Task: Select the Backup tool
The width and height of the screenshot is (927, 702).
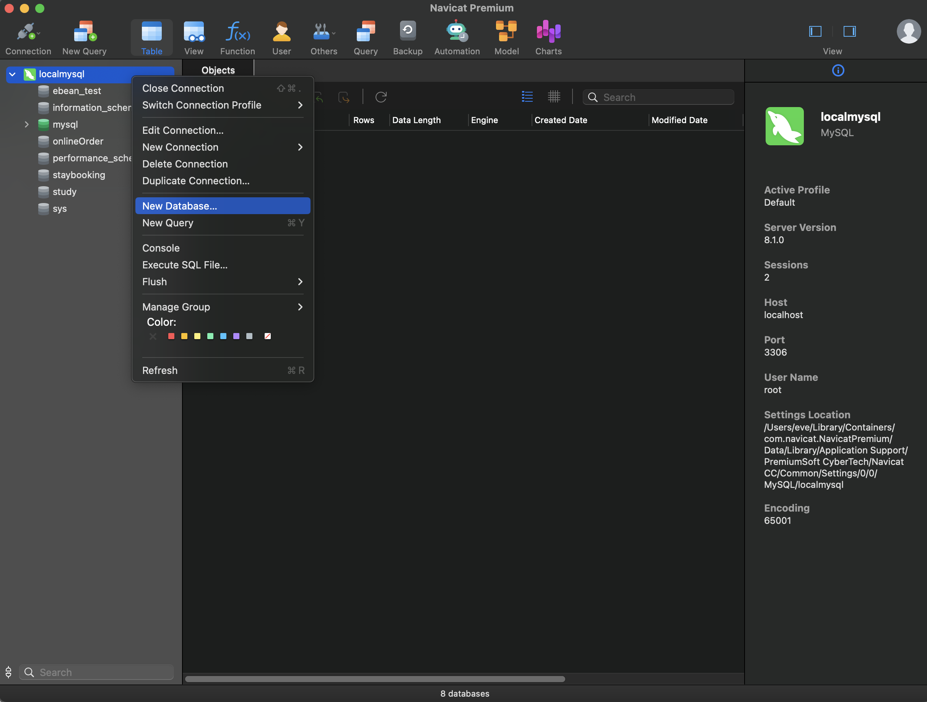Action: (407, 37)
